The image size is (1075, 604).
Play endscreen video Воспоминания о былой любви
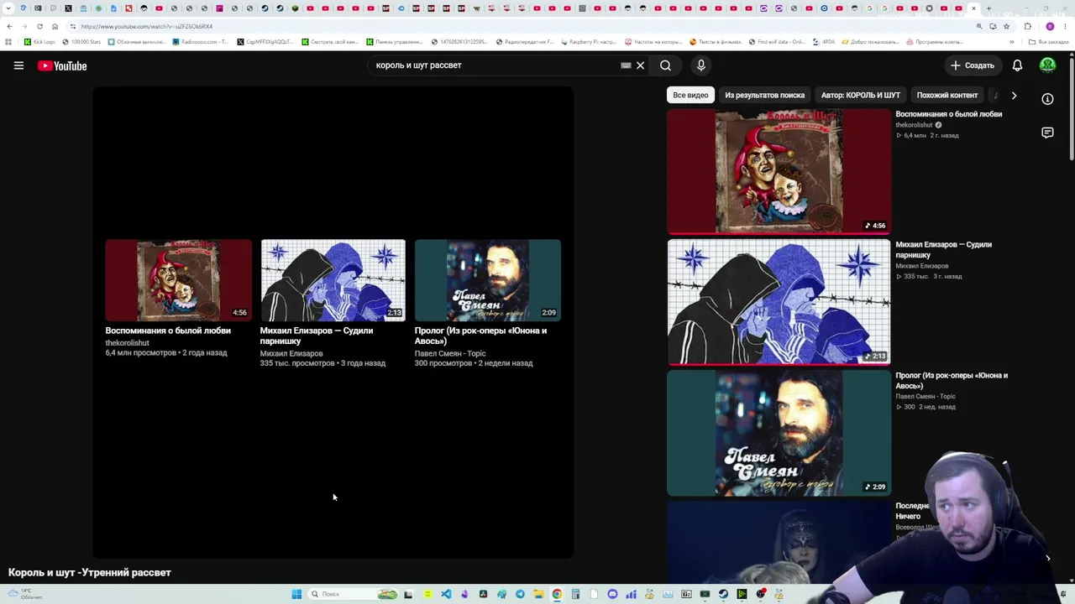pos(178,280)
